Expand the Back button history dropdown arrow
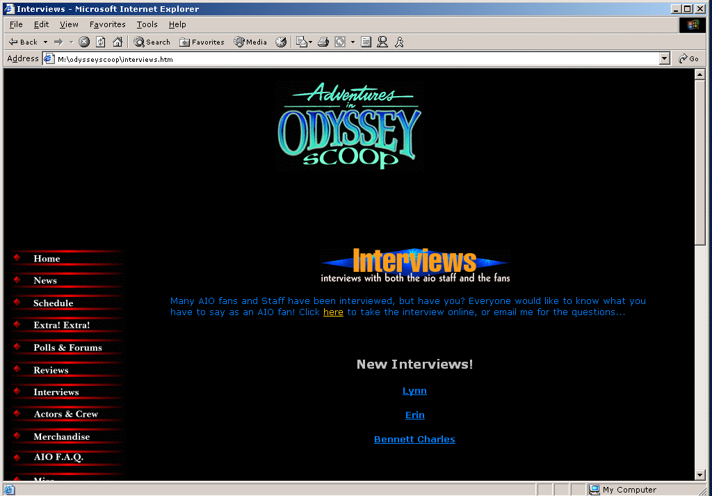Screen dimensions: 712x496 46,42
